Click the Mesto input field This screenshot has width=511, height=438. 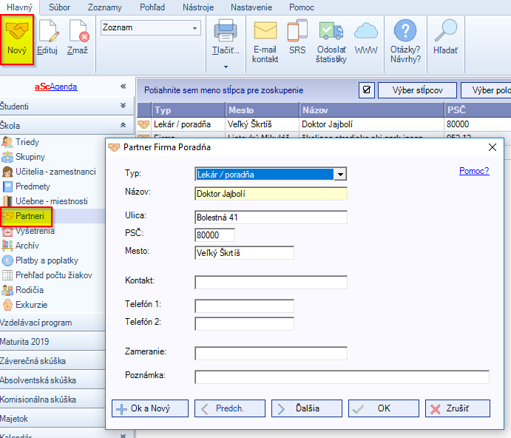245,253
